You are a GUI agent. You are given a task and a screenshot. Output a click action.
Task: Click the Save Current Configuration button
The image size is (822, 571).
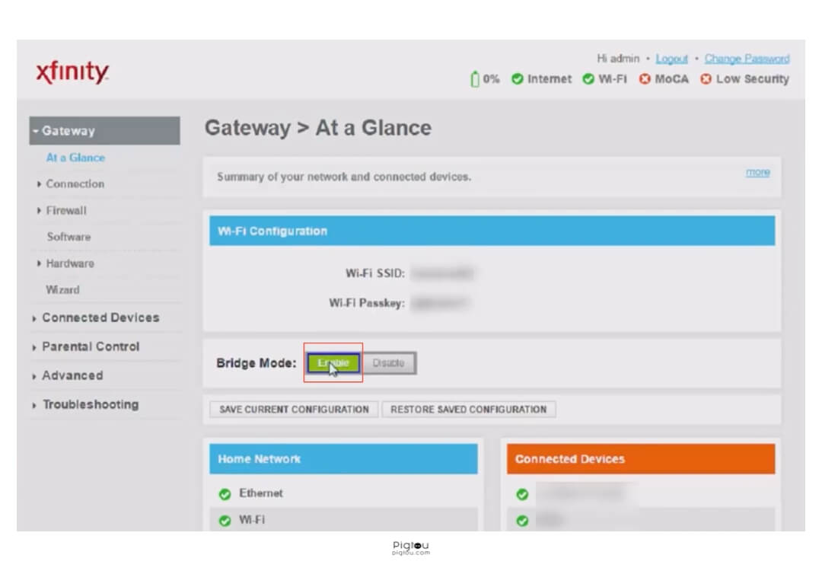[x=293, y=409]
